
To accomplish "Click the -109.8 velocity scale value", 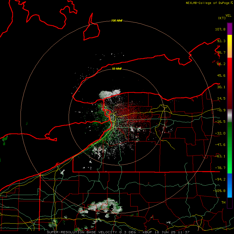I will [219, 191].
